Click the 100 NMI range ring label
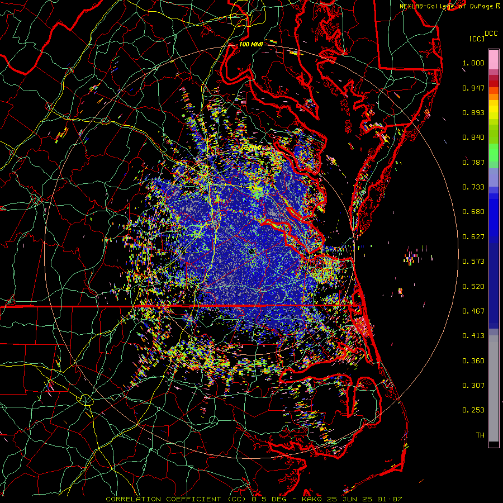503x503 pixels. click(x=251, y=44)
